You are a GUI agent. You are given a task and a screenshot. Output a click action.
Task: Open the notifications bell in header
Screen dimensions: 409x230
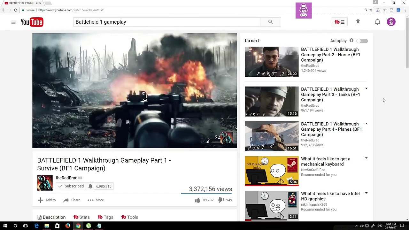tap(377, 22)
